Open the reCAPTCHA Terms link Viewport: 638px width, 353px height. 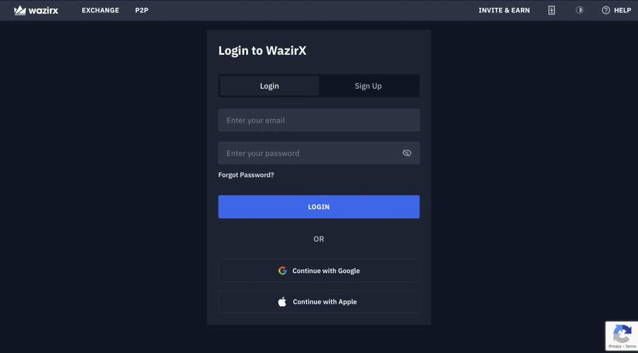tap(631, 347)
